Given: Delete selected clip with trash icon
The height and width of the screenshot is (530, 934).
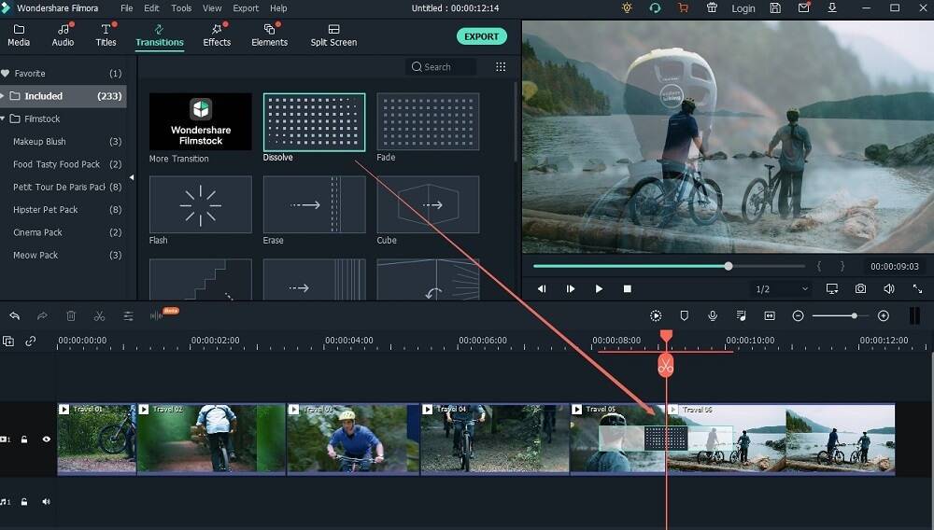Looking at the screenshot, I should (x=71, y=316).
